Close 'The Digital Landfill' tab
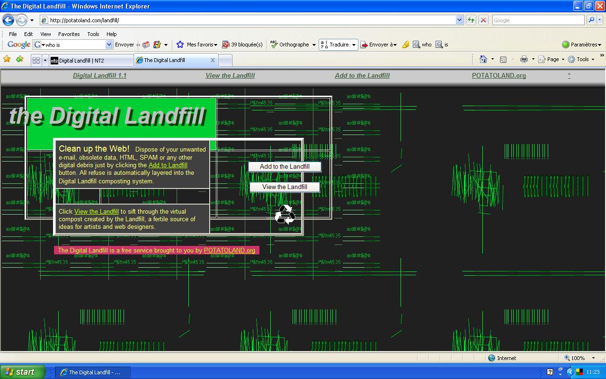Viewport: 606px width, 379px height. click(213, 60)
